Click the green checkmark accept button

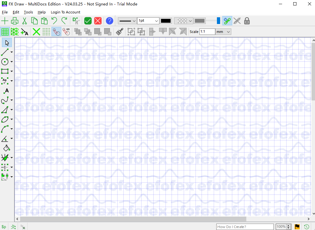(x=88, y=21)
